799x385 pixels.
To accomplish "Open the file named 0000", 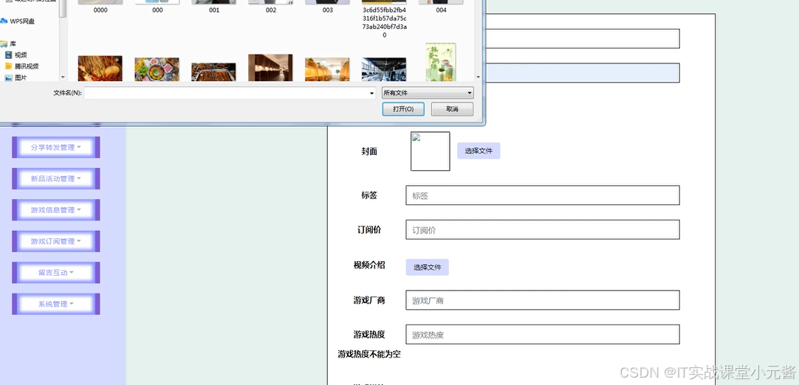I will (100, 7).
